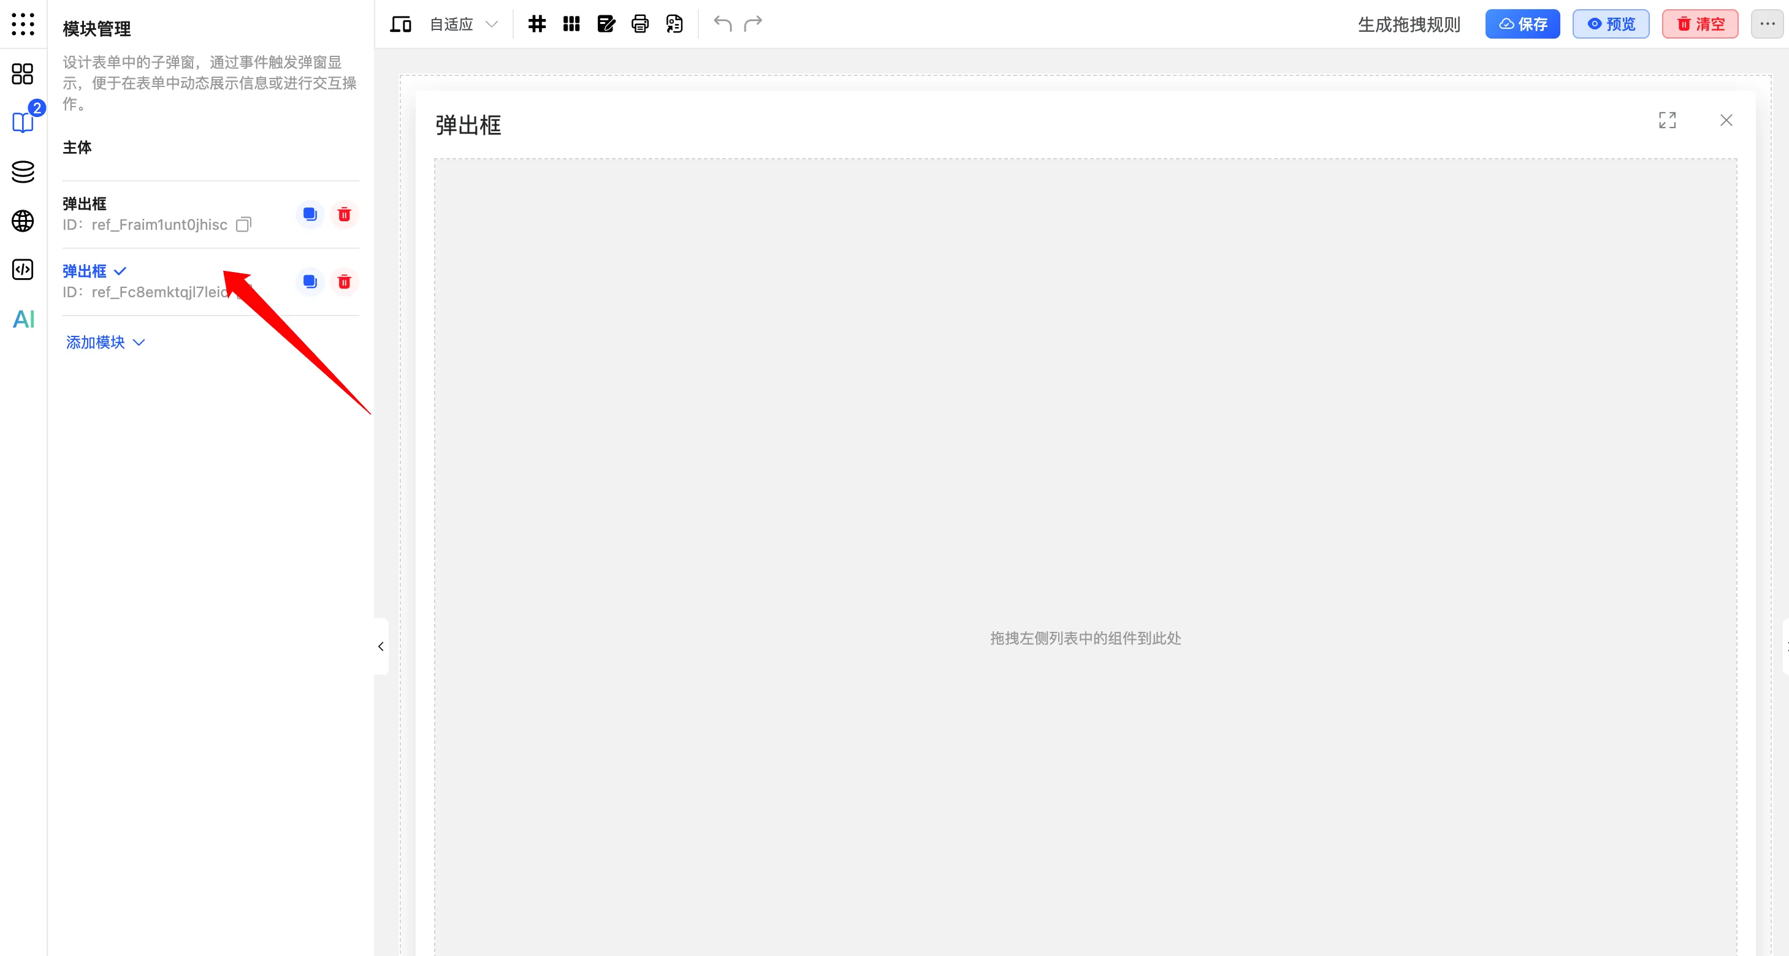Open the 自适应 viewport dropdown
Viewport: 1789px width, 956px height.
tap(461, 24)
